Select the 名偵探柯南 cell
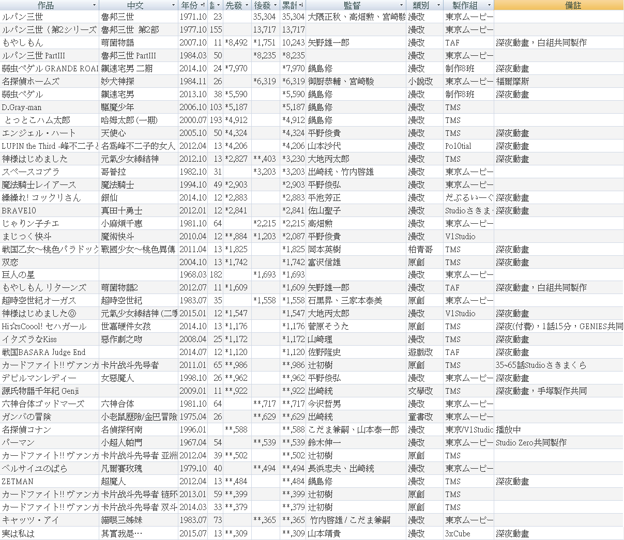Screen dimensions: 624x540 tap(139, 429)
